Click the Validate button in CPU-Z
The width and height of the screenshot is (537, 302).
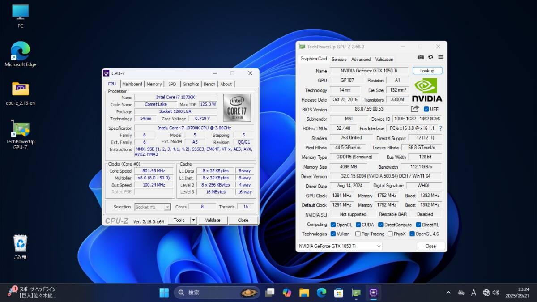[213, 220]
